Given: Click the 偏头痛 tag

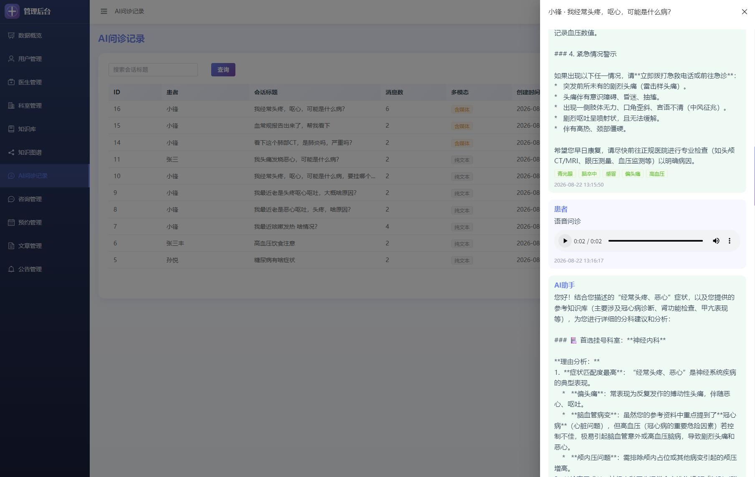Looking at the screenshot, I should pyautogui.click(x=632, y=174).
